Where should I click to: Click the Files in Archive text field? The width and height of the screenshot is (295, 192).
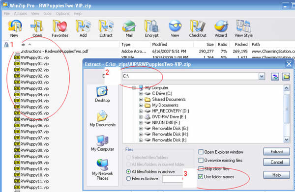point(173,179)
